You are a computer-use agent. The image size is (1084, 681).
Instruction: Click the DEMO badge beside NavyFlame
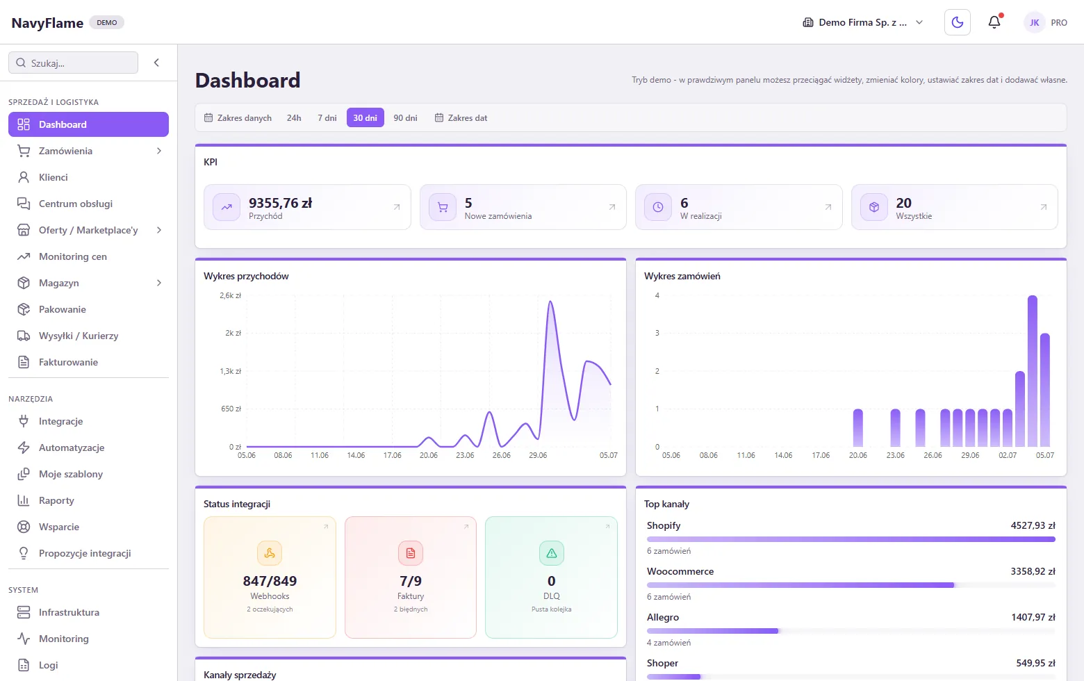[x=107, y=22]
